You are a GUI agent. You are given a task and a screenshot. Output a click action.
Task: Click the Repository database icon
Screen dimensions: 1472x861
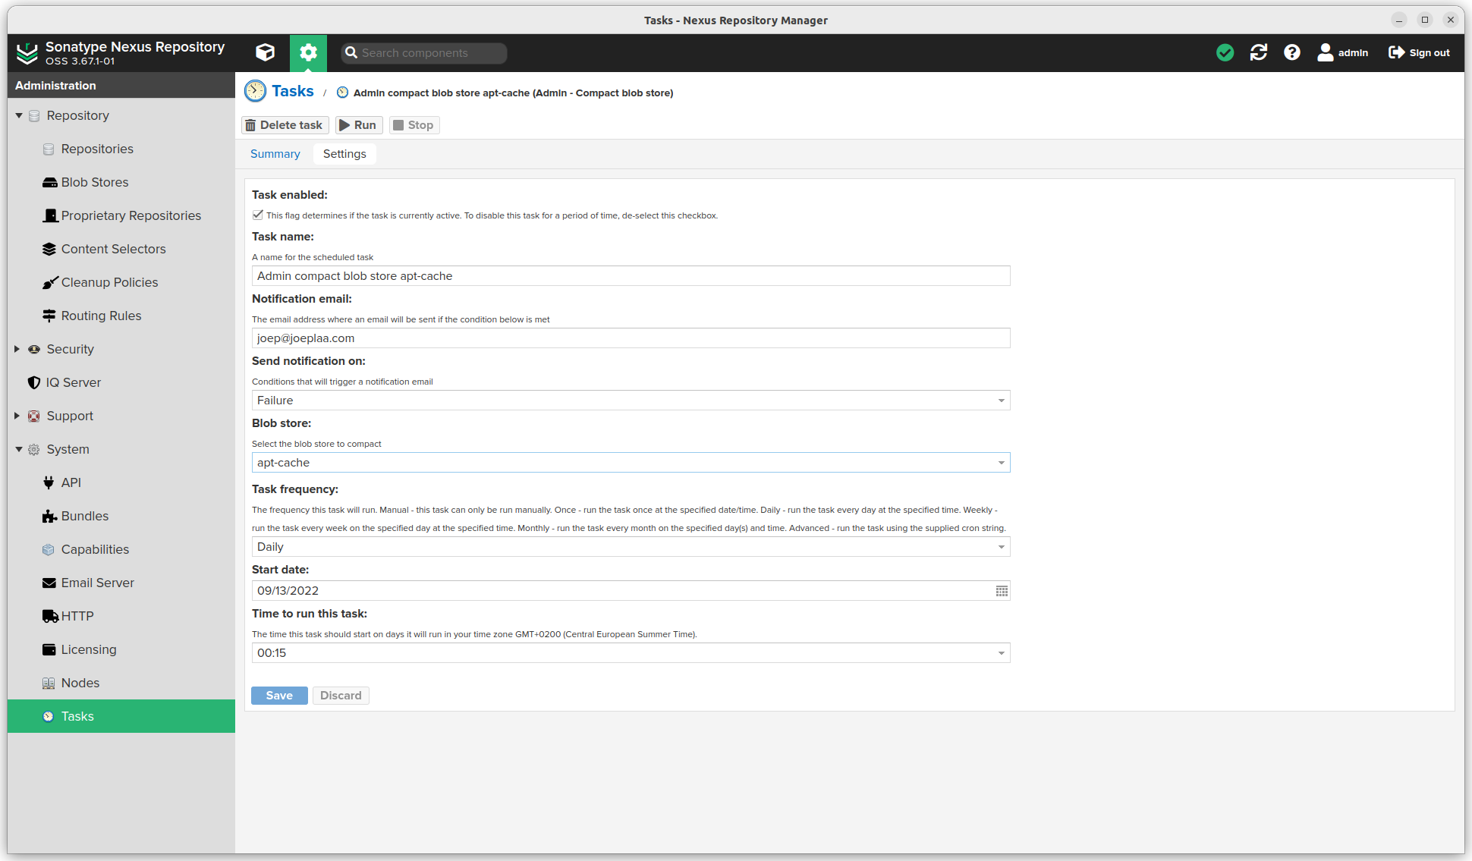34,115
